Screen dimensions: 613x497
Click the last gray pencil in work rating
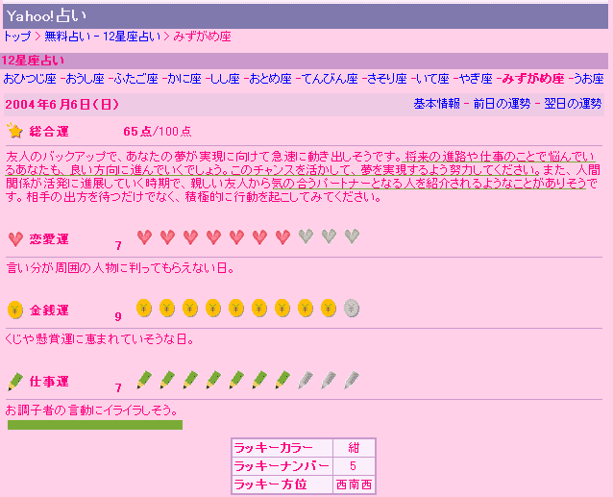[x=352, y=380]
